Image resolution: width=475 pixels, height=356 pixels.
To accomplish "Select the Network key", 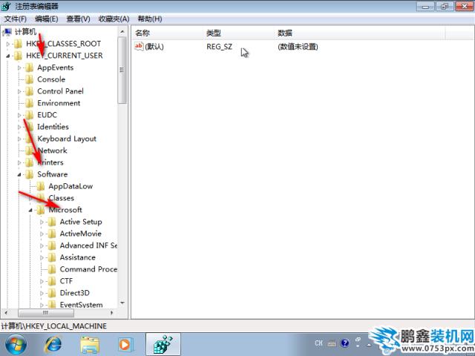I will 52,151.
